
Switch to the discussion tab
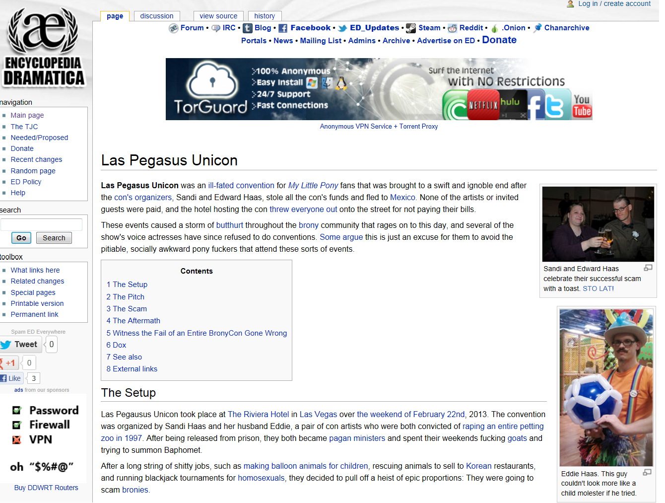[156, 16]
